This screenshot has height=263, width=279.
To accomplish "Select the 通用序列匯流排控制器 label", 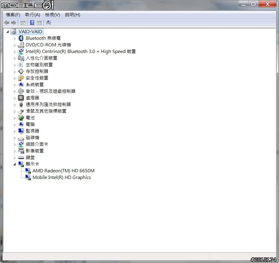I will coord(48,104).
